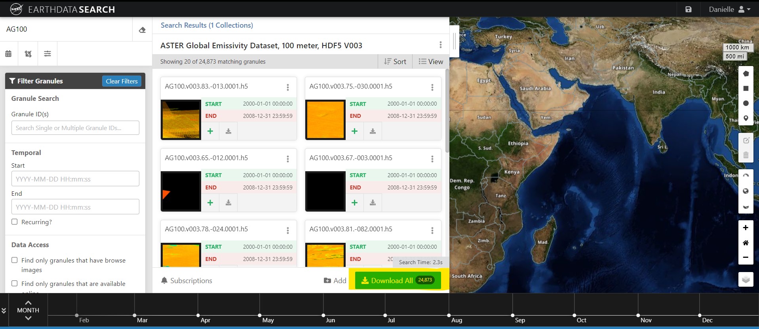Open the Sort granules dropdown

[395, 61]
